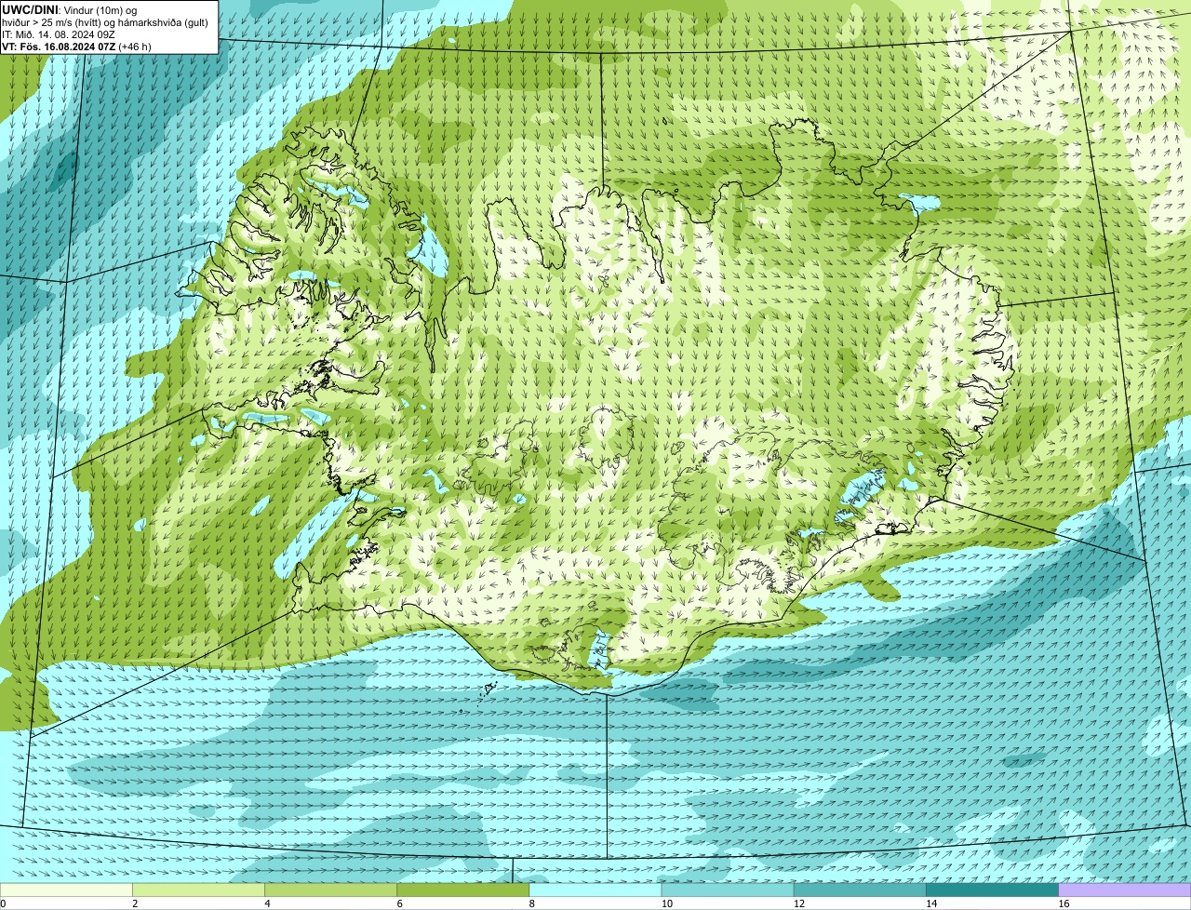Click the scale label '12'

point(799,903)
